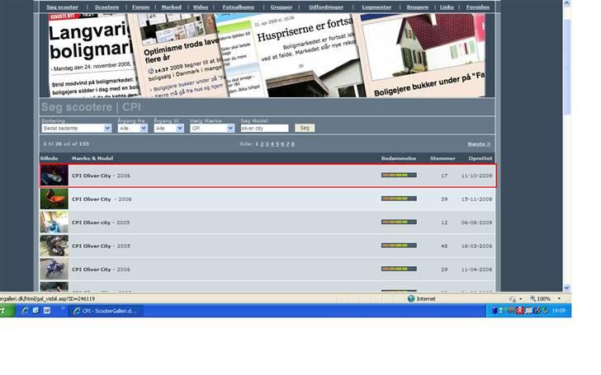This screenshot has width=601, height=375.
Task: Go to the next page via Næste link
Action: (x=479, y=143)
